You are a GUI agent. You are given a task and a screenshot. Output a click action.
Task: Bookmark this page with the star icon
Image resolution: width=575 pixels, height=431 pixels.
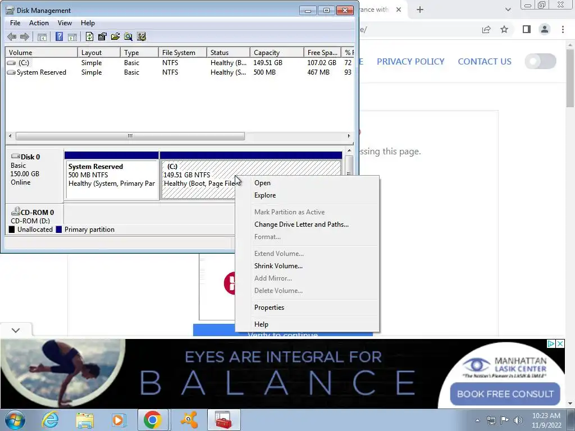point(504,29)
